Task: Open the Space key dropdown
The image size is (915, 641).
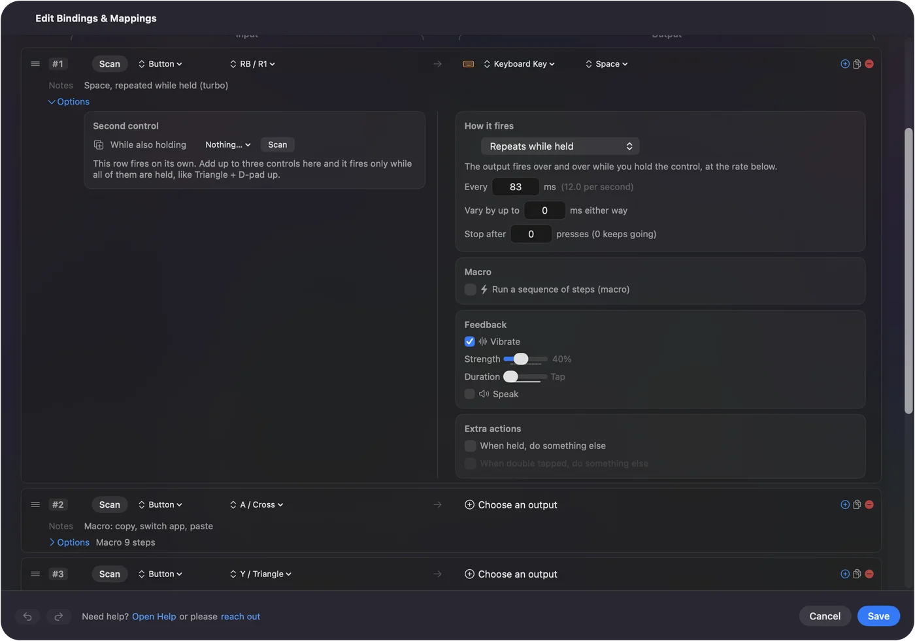Action: (607, 64)
